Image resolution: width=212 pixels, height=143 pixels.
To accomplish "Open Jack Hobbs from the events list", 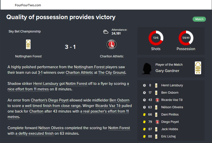I will pos(170,129).
